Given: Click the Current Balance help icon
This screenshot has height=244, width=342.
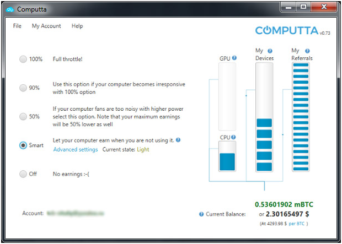Looking at the screenshot, I should pos(201,214).
